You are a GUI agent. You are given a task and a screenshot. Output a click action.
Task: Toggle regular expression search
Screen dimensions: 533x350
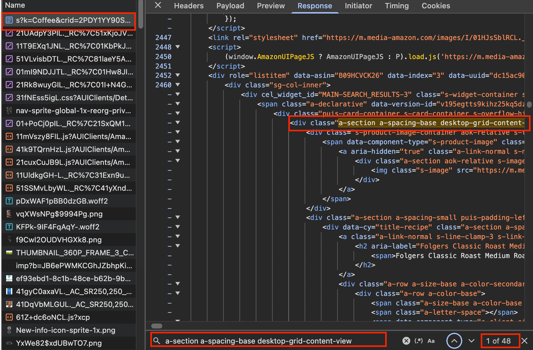coord(418,341)
